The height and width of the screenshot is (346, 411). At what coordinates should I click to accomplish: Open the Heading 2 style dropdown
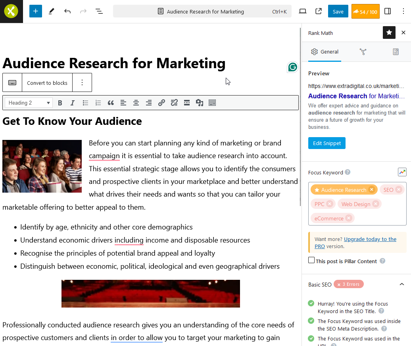pyautogui.click(x=28, y=103)
